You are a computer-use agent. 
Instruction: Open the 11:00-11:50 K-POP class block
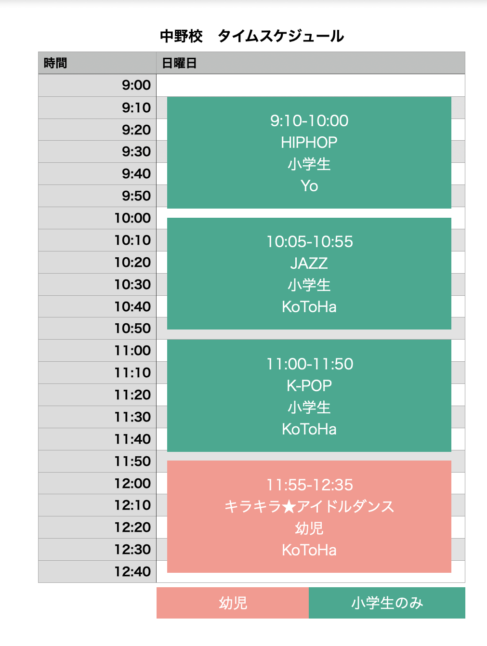309,396
